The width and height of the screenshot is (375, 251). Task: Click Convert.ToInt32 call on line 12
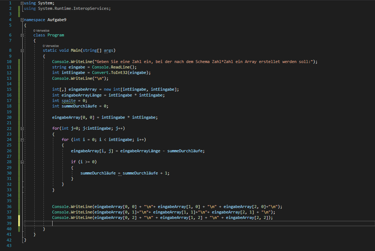pos(118,72)
